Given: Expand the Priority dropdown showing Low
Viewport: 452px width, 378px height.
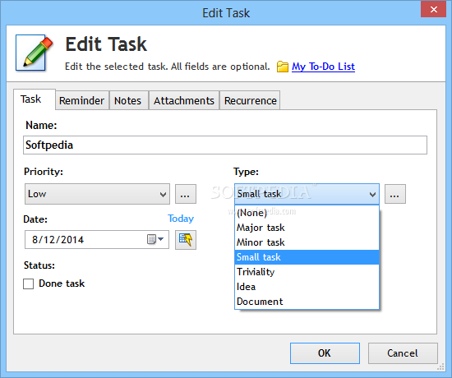Looking at the screenshot, I should (97, 194).
